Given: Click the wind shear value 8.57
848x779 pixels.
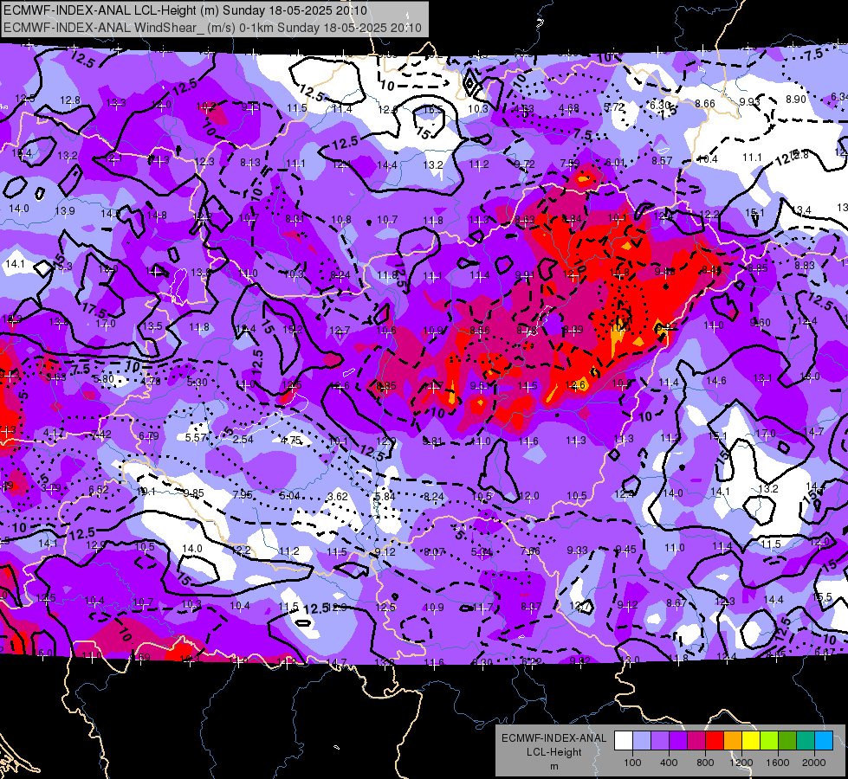Looking at the screenshot, I should click(x=662, y=160).
